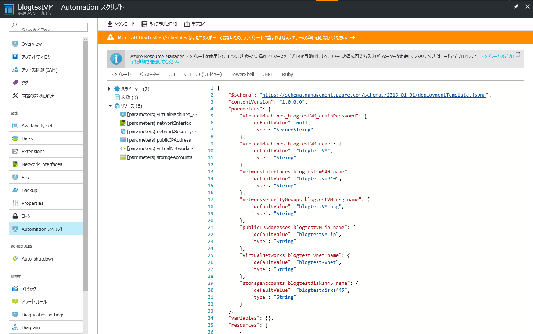
Task: Click the sidebar scrollbar up arrow
Action: (x=86, y=39)
